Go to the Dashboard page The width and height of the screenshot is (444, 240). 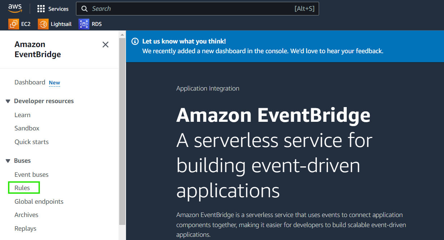(30, 82)
